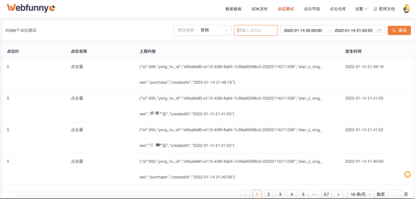Click the pagination ellipsis to jump forward

(x=315, y=194)
